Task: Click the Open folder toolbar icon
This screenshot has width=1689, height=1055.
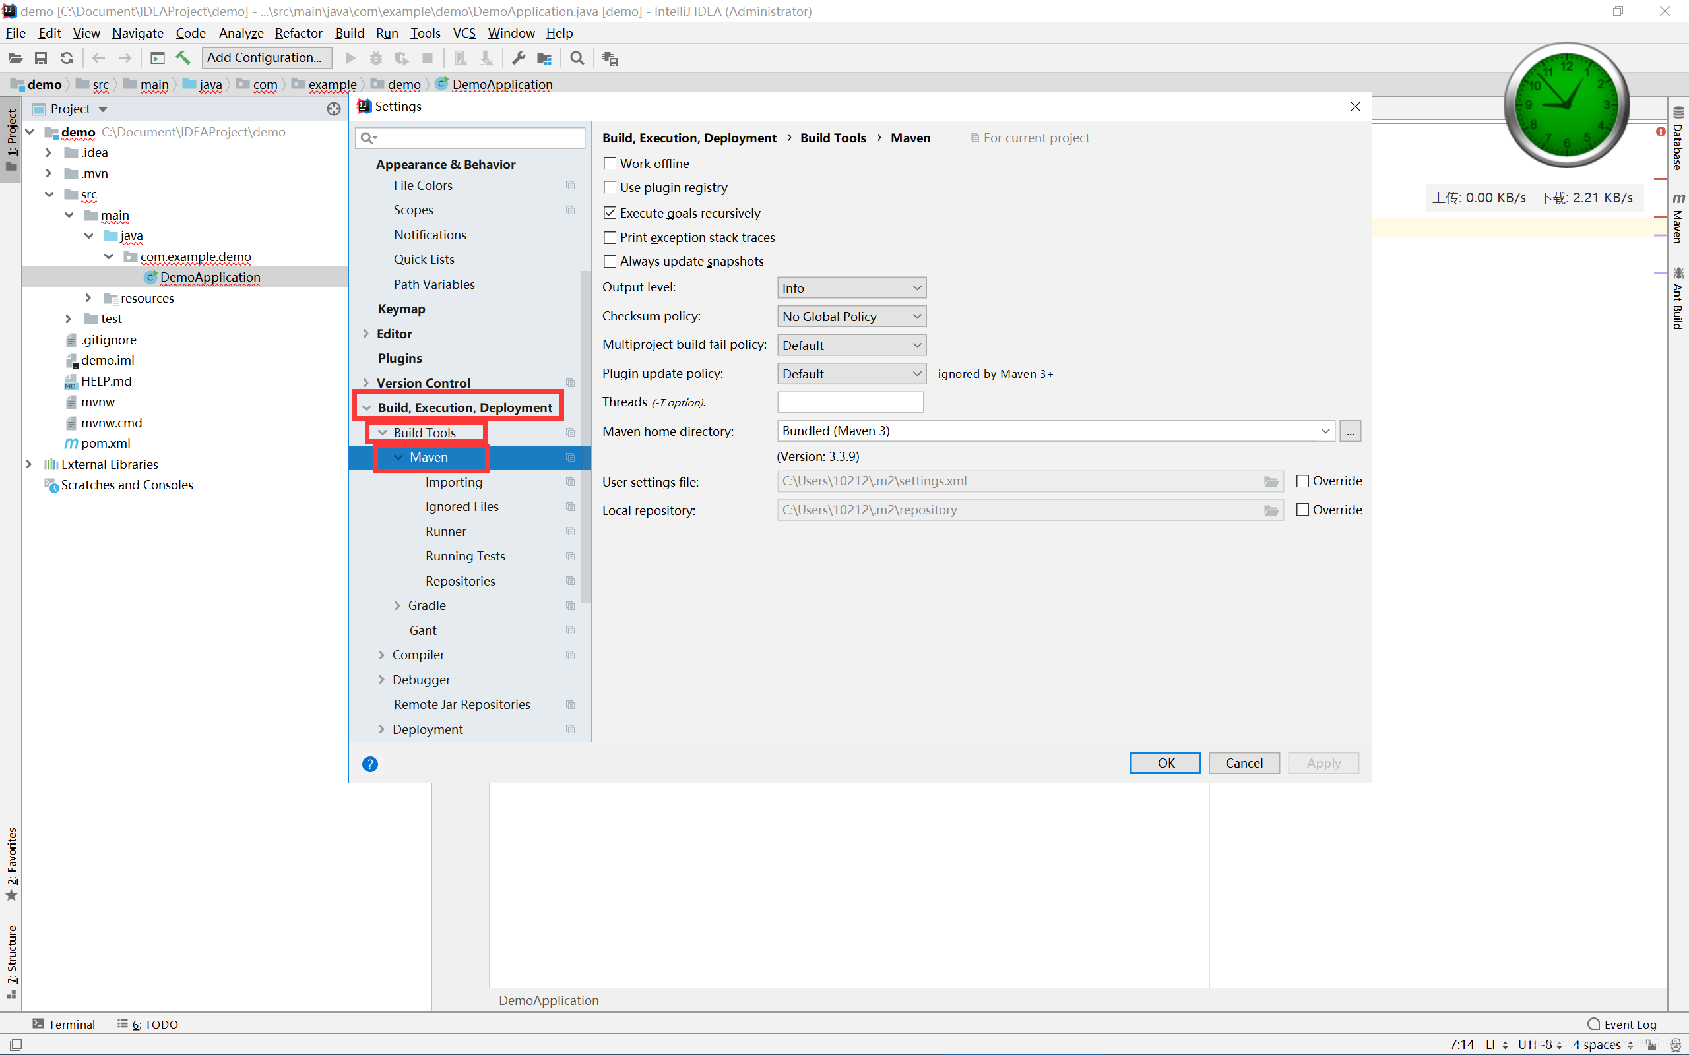Action: 15,58
